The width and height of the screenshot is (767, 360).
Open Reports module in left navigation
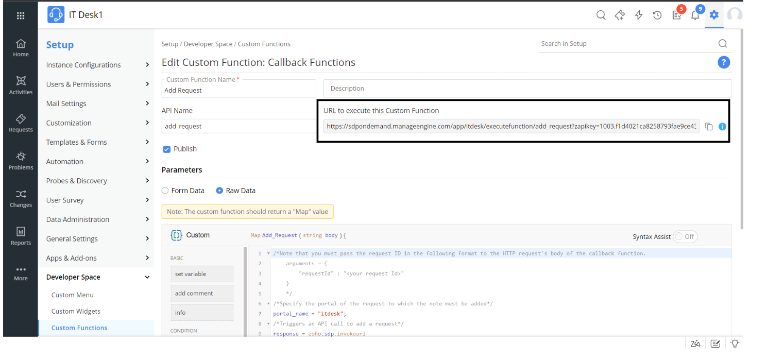click(21, 236)
